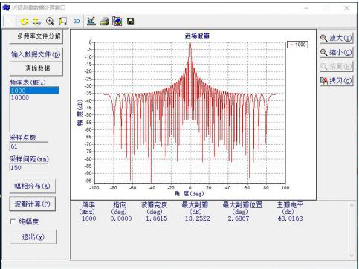Viewport: 359px width, 269px height.
Task: Click the 采样点数 field showing 61
Action: tap(29, 146)
